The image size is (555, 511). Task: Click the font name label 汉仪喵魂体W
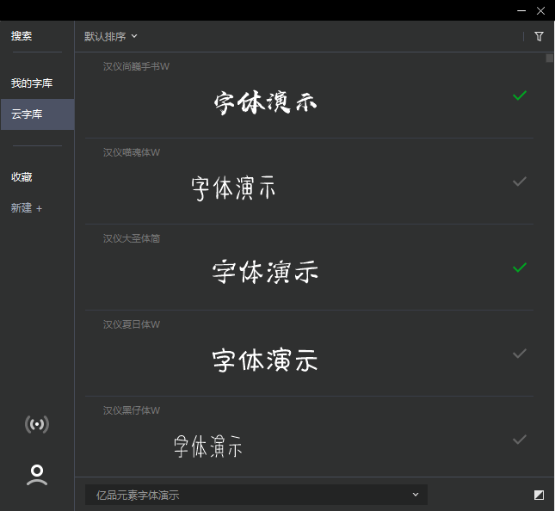click(132, 152)
